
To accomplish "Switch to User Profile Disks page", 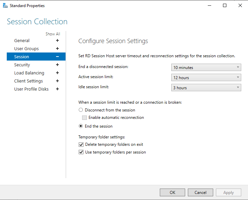I will [31, 89].
